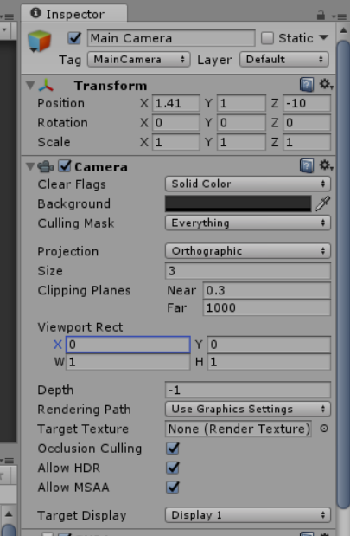
Task: Open the Transform gear settings menu
Action: click(x=326, y=84)
